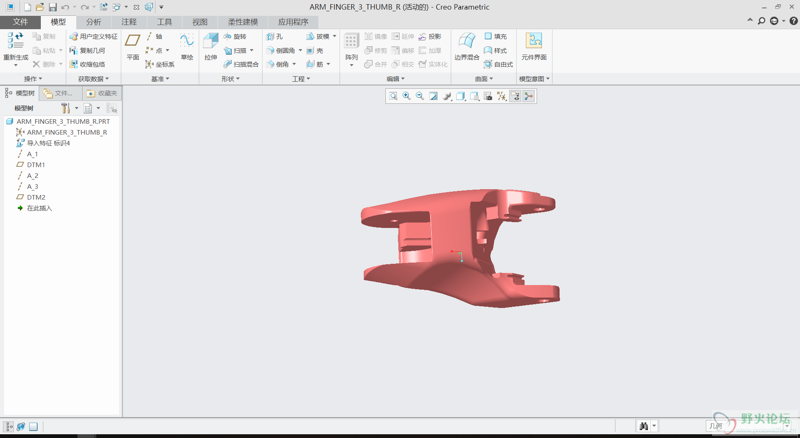Click the New file icon in quick access toolbar
The width and height of the screenshot is (800, 438).
point(27,7)
